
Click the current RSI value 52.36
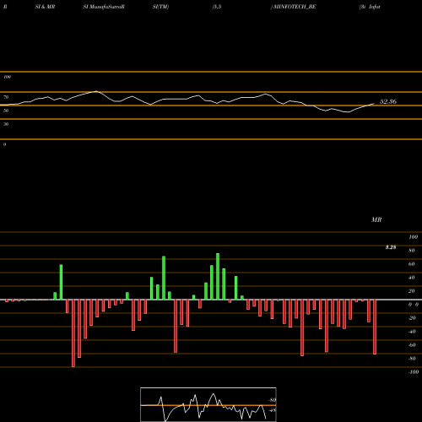coord(388,101)
